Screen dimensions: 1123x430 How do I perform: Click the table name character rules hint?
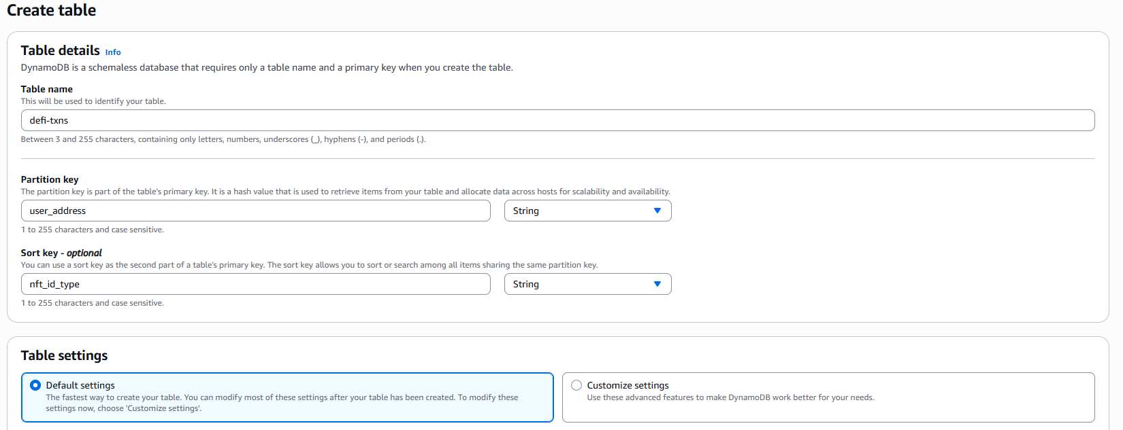coord(223,139)
